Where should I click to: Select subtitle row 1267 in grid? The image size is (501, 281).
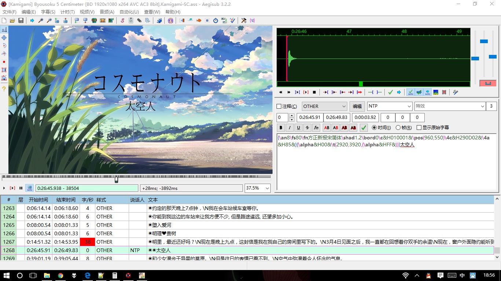point(248,242)
